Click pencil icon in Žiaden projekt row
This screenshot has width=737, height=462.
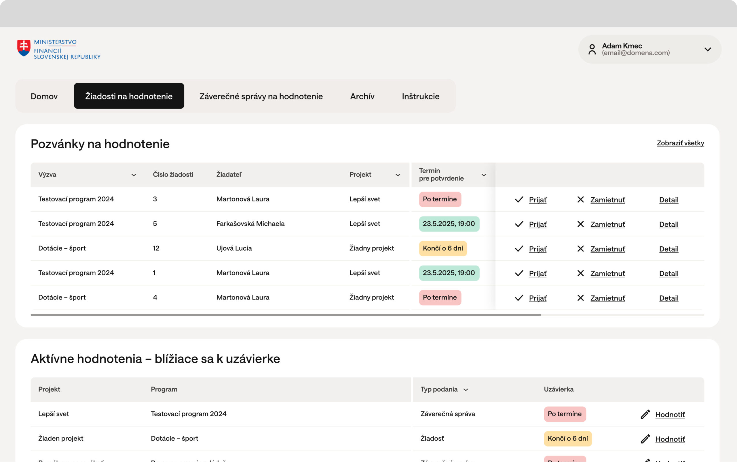(x=645, y=439)
